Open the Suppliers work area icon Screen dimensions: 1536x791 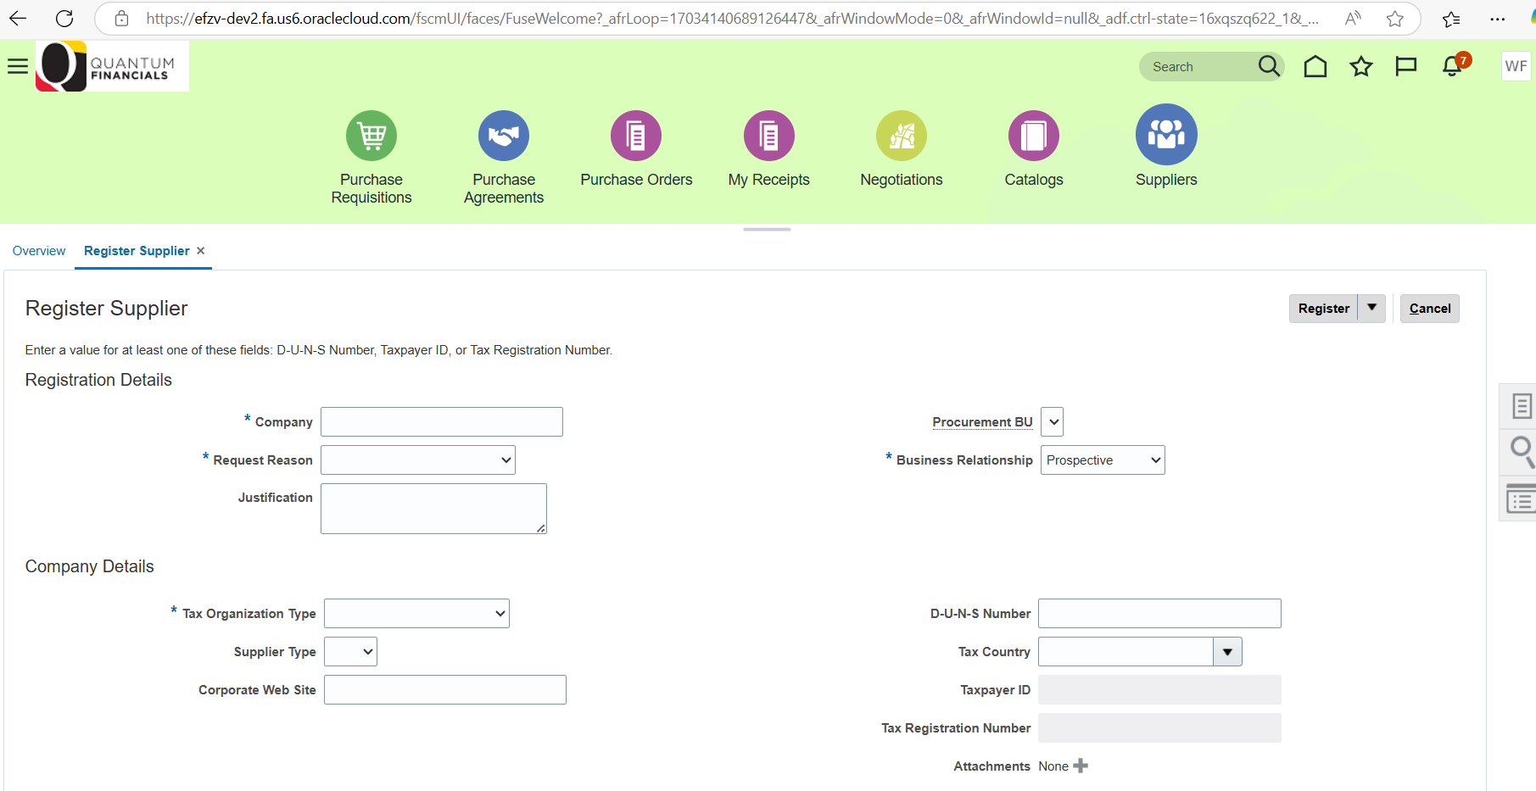[x=1166, y=136]
